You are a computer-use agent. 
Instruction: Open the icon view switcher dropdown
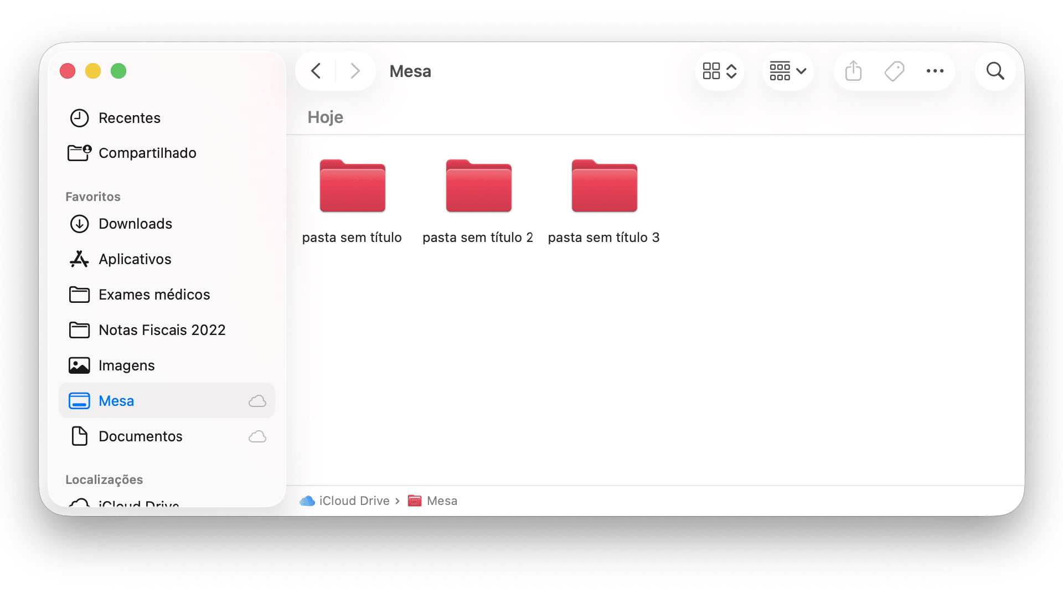coord(719,71)
